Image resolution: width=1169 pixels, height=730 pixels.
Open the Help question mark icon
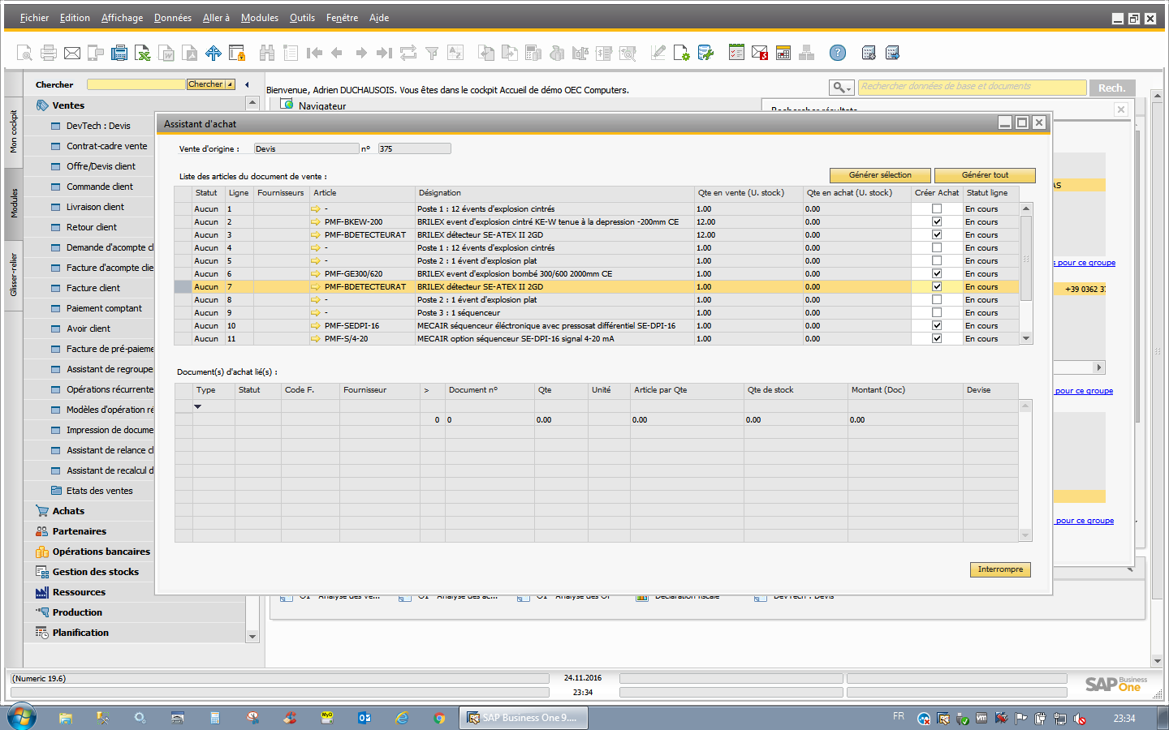(x=838, y=54)
